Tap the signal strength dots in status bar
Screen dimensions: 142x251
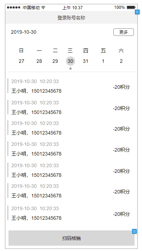click(13, 7)
